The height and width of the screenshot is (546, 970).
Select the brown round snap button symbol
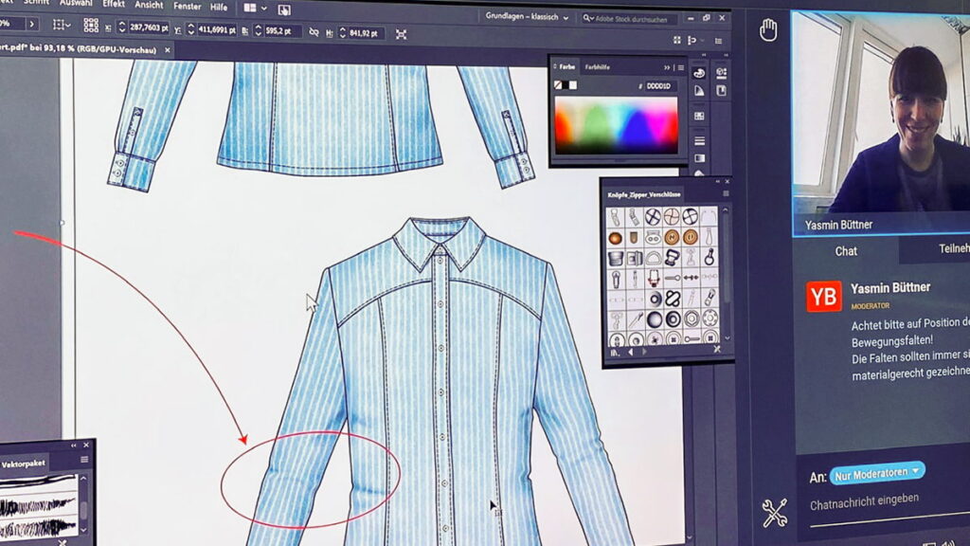click(616, 238)
